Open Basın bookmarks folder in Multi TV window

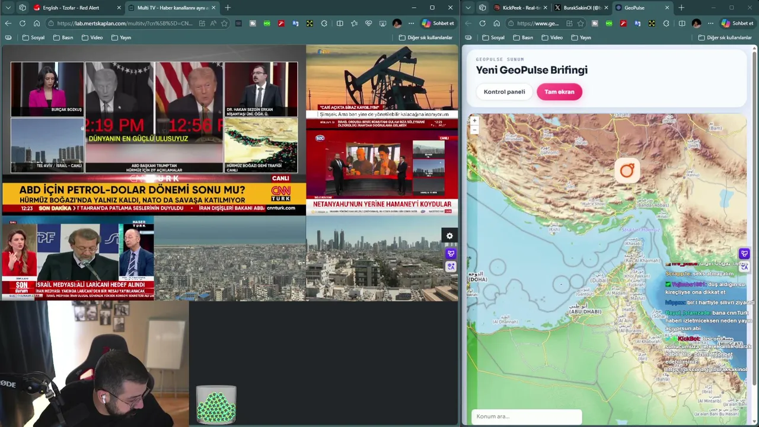click(x=63, y=37)
